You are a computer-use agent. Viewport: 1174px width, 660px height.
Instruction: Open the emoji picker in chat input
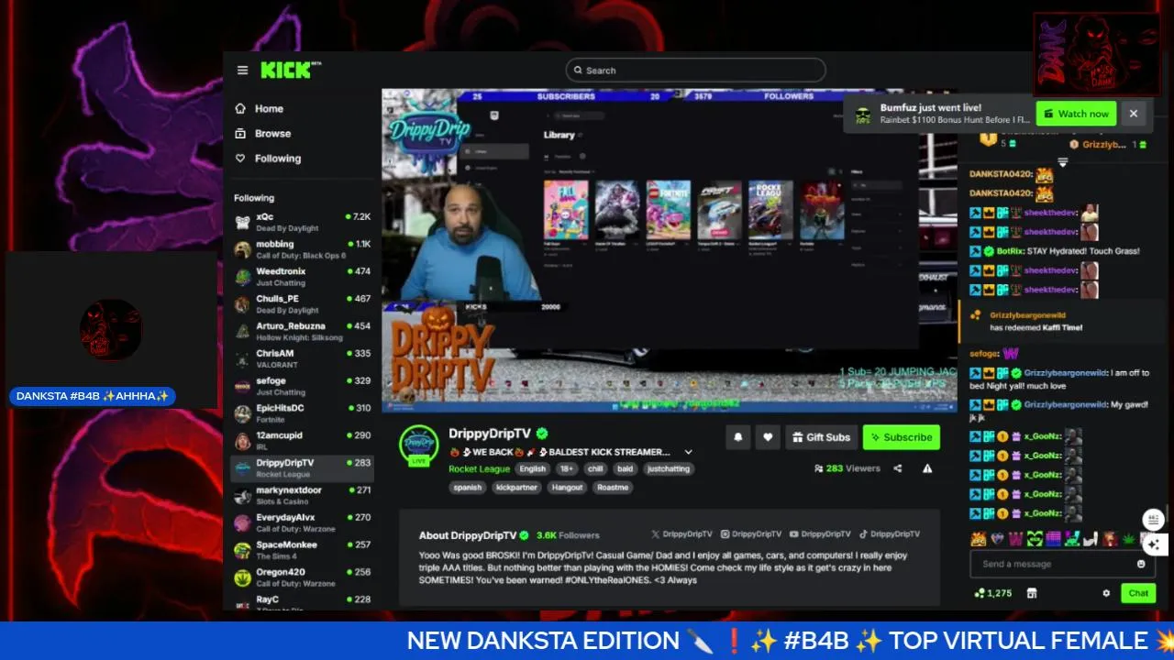[1141, 565]
